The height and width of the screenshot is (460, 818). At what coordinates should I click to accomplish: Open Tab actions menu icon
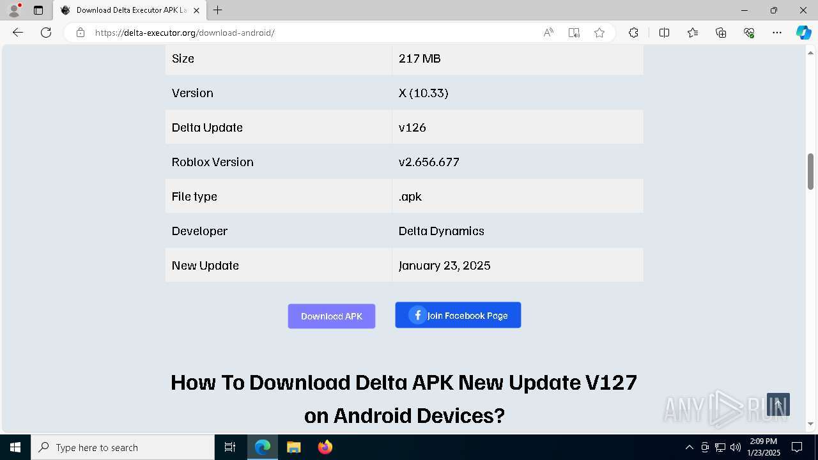[x=38, y=10]
